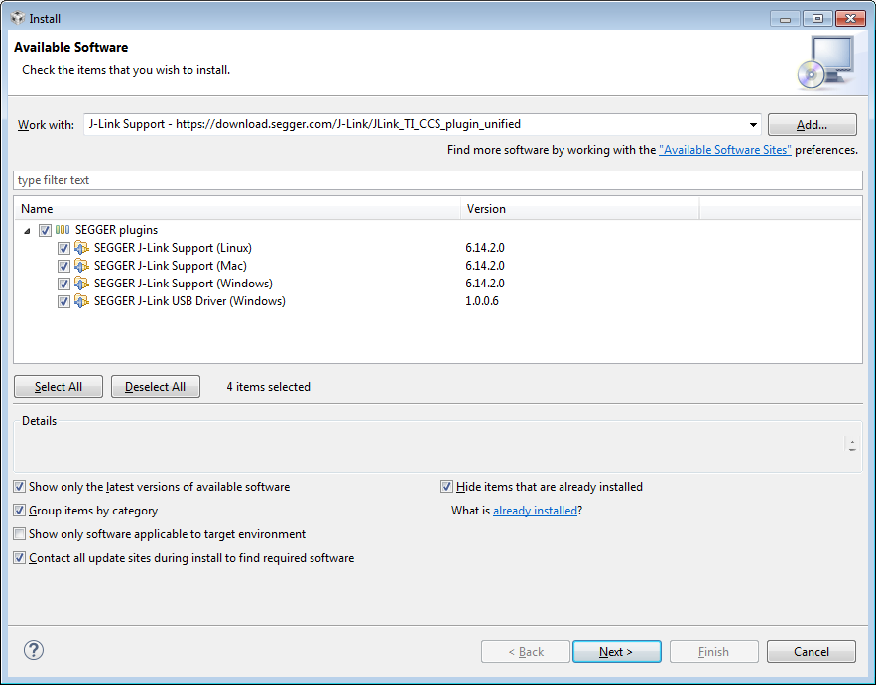
Task: Toggle Contact all update sites checkbox
Action: pyautogui.click(x=20, y=558)
